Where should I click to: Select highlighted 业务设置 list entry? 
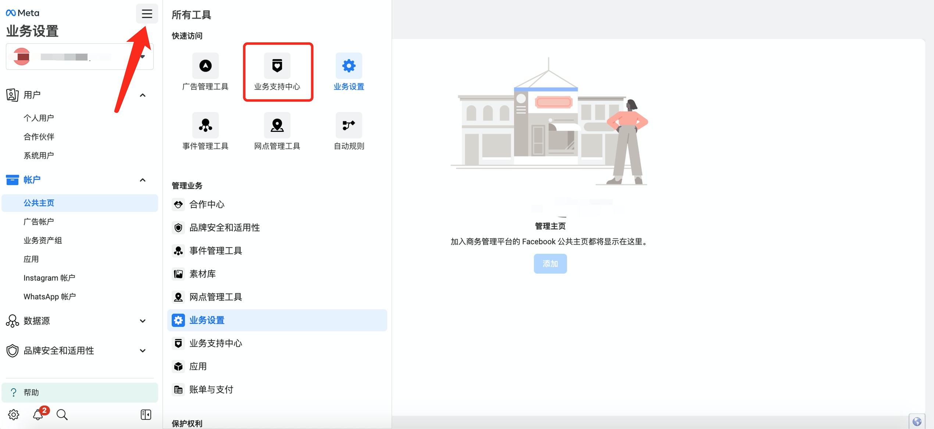click(x=277, y=320)
